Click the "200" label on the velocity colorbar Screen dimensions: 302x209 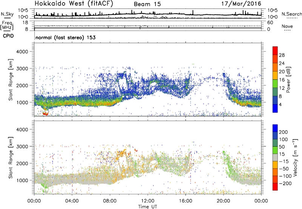284,132
